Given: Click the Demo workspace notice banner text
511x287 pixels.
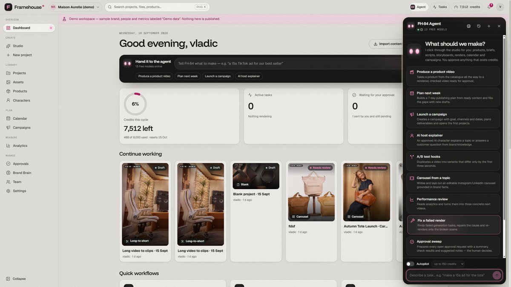Looking at the screenshot, I should tap(144, 19).
